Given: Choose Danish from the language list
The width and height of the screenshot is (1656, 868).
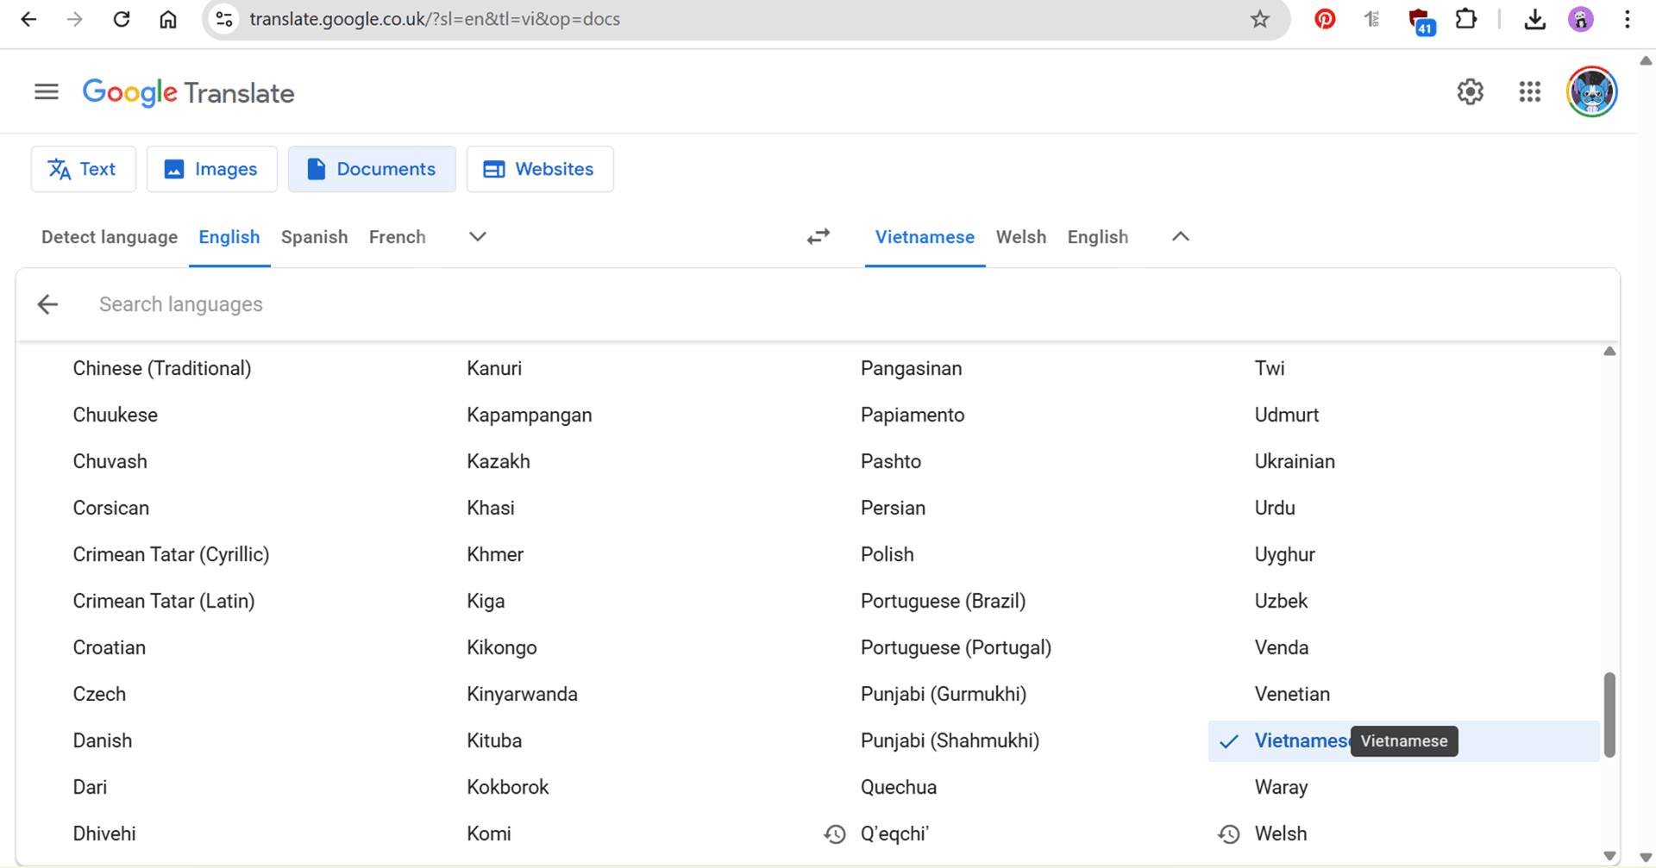Looking at the screenshot, I should tap(103, 740).
